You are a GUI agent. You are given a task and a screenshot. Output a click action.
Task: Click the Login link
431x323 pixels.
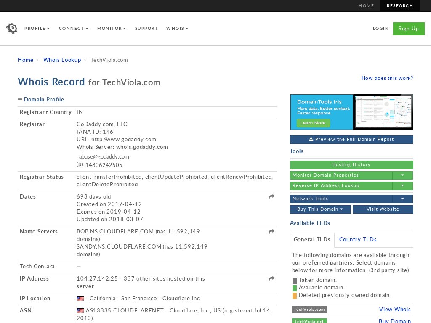click(380, 28)
